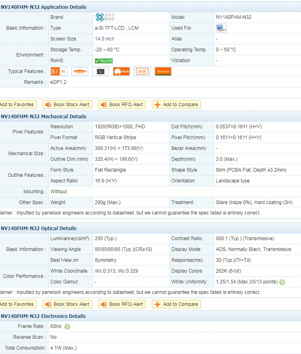Select pixel pitch value 0.1611×0.1611

(238, 138)
